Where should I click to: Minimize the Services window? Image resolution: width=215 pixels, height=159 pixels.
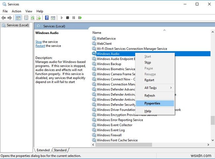[185, 4]
